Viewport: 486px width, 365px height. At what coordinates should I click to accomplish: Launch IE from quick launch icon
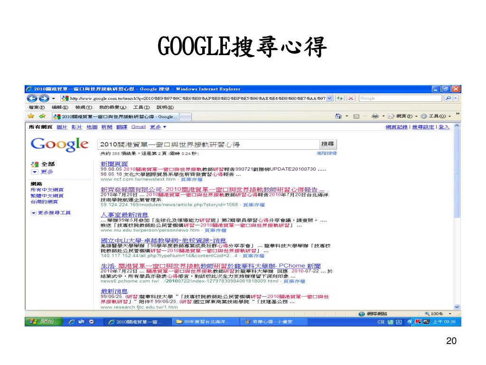click(x=72, y=322)
